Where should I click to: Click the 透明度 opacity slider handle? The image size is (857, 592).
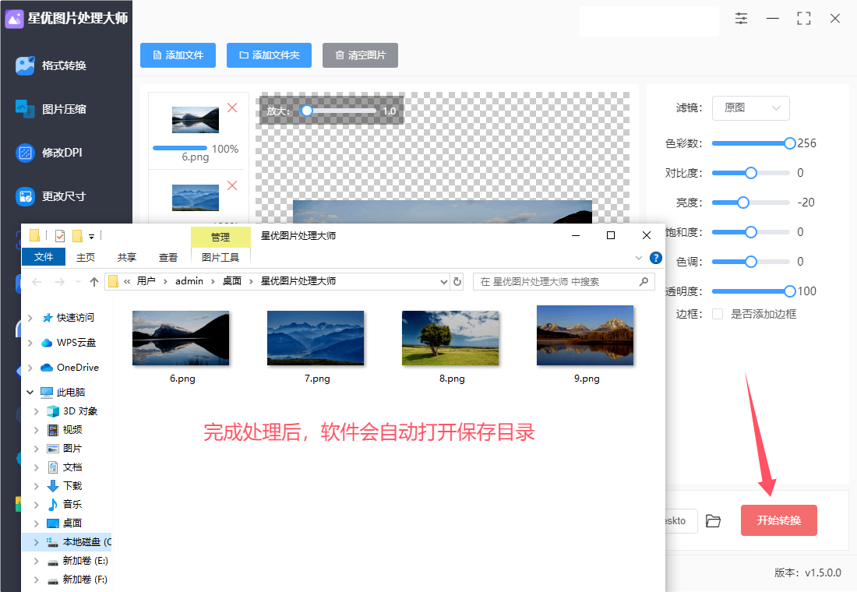click(x=789, y=291)
